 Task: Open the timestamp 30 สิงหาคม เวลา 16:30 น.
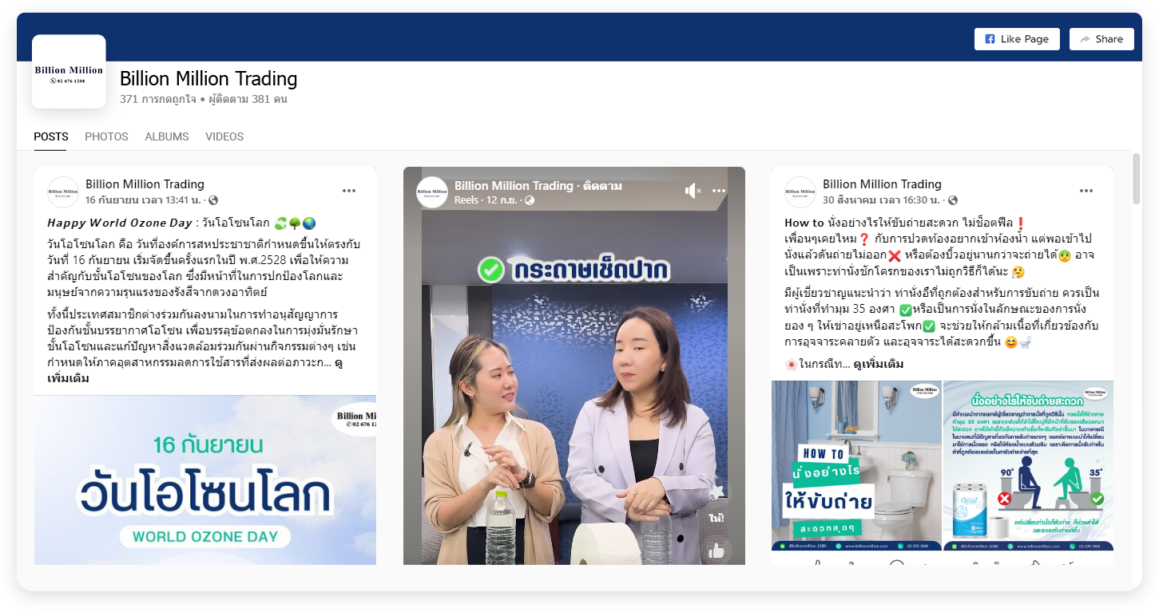pos(883,199)
